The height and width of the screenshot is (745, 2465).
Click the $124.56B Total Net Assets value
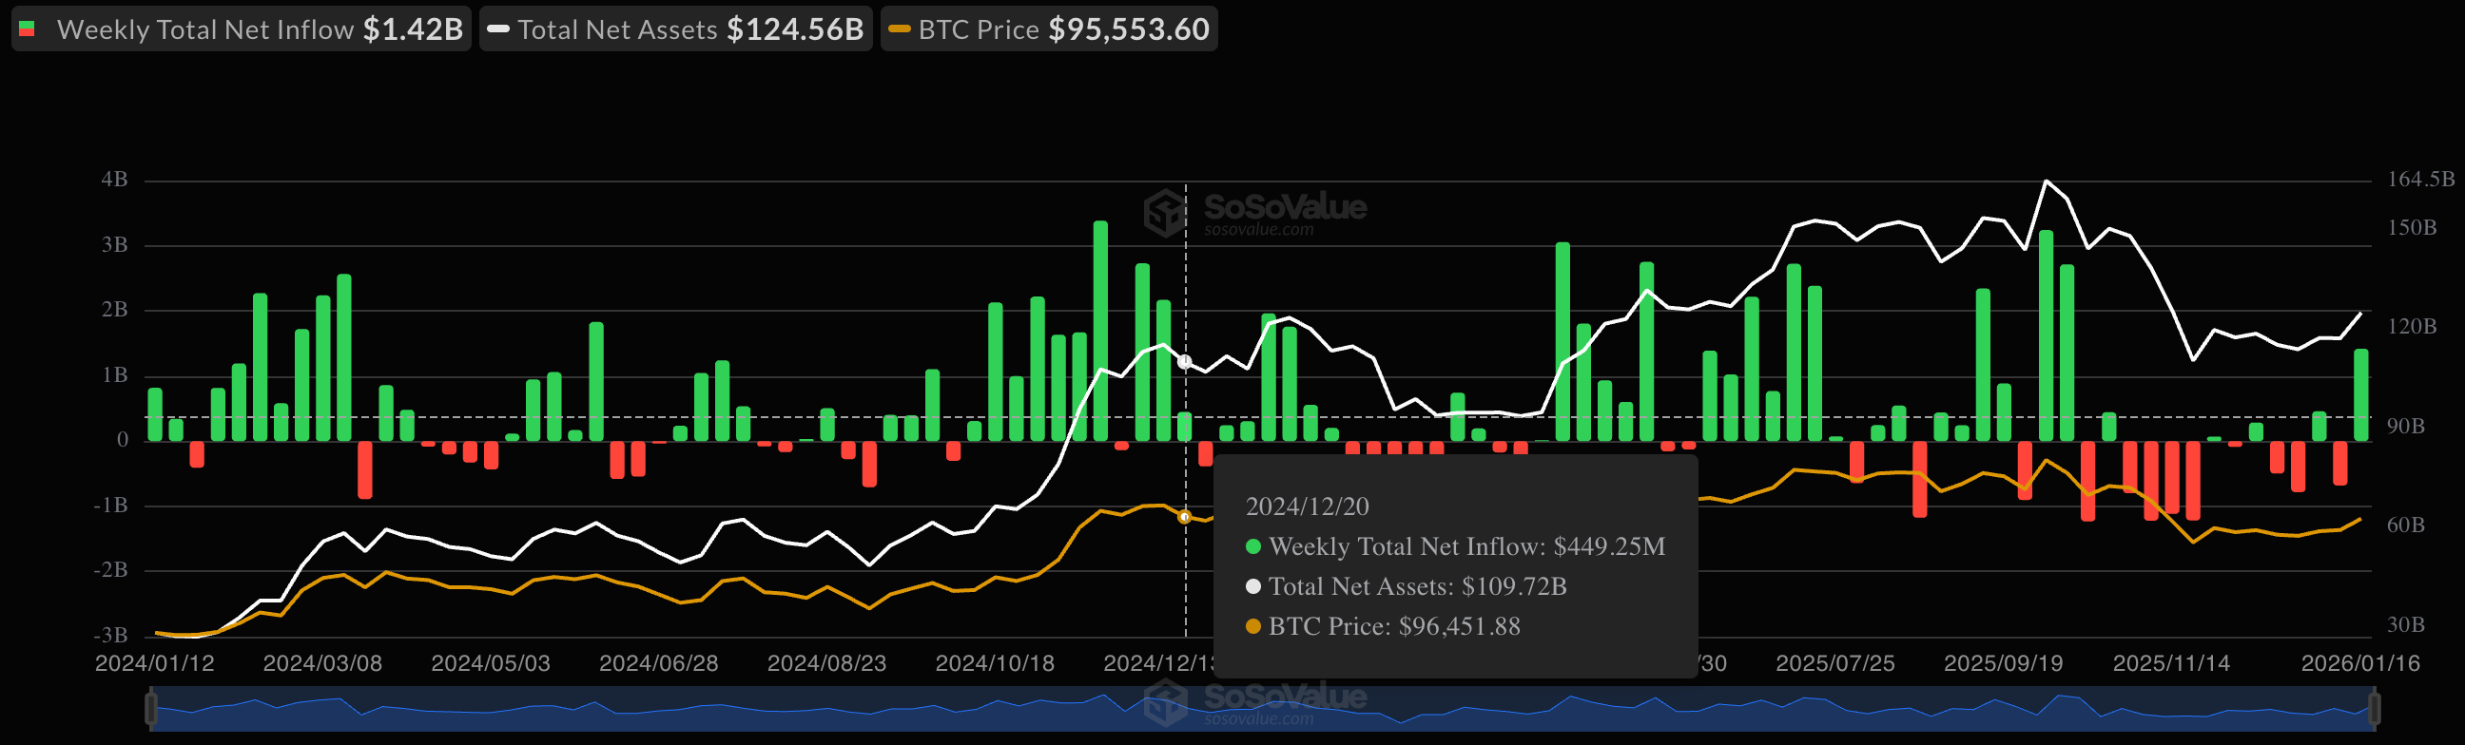pyautogui.click(x=794, y=29)
